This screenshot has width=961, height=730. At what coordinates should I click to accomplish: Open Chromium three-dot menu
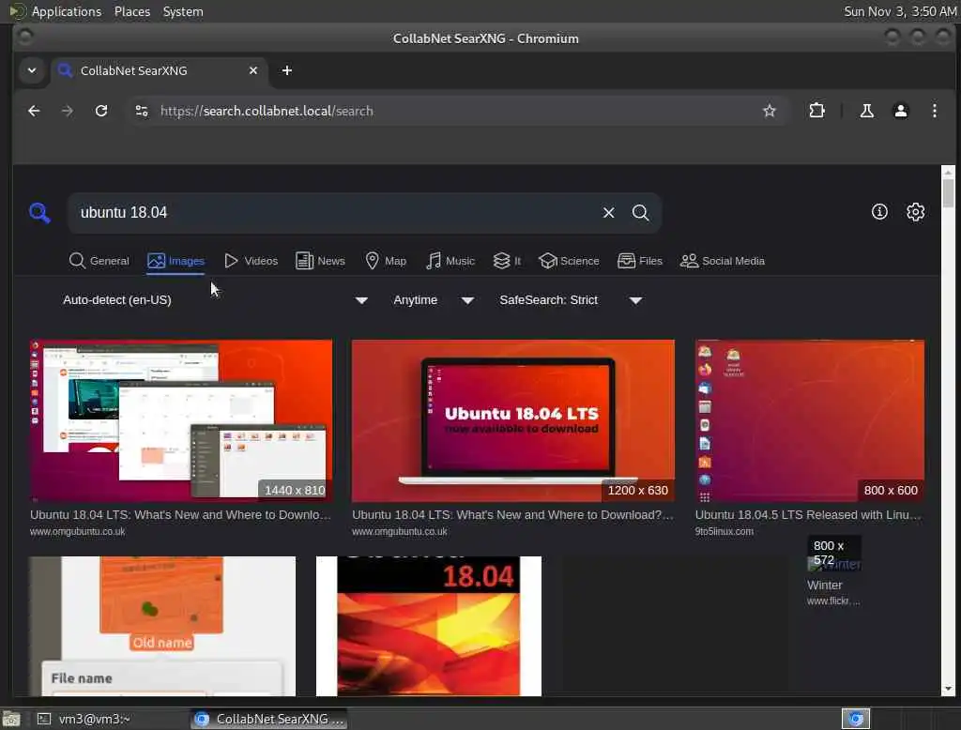[934, 111]
